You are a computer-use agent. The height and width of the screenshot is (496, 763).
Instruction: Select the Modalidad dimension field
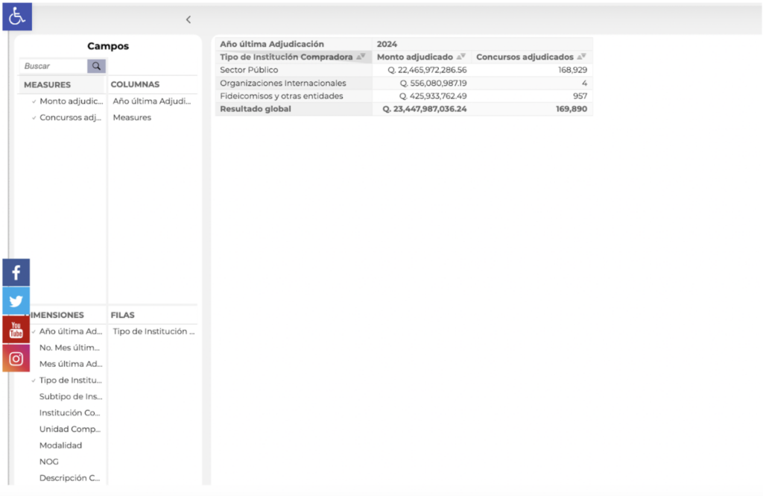pyautogui.click(x=60, y=445)
